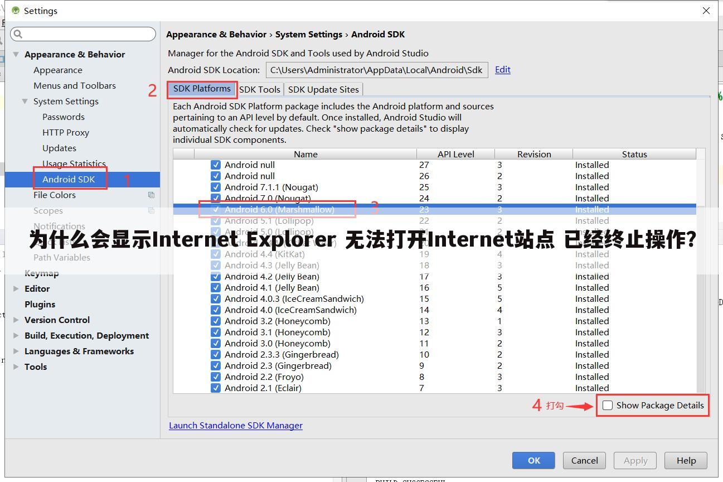Image resolution: width=723 pixels, height=482 pixels.
Task: Toggle Android 3.2 (Honeycomb) checkbox
Action: (216, 321)
